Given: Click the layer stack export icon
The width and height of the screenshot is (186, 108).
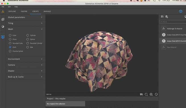Looking at the screenshot, I should (167, 17).
